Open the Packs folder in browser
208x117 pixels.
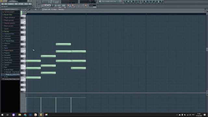[x=6, y=48]
